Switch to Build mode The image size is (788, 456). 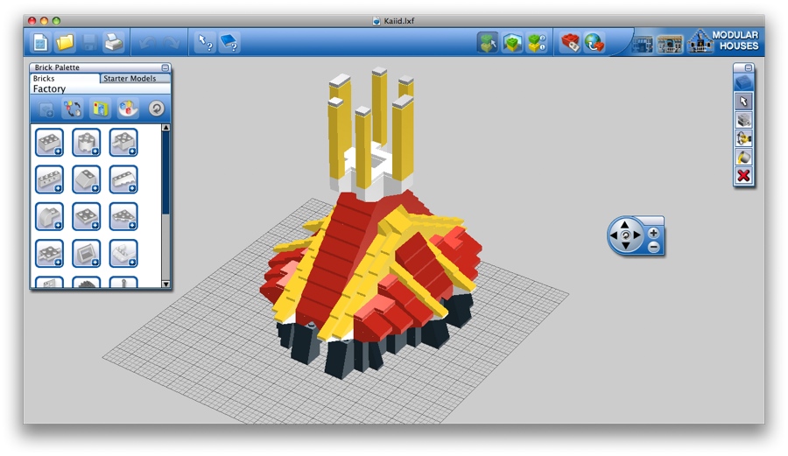[488, 43]
